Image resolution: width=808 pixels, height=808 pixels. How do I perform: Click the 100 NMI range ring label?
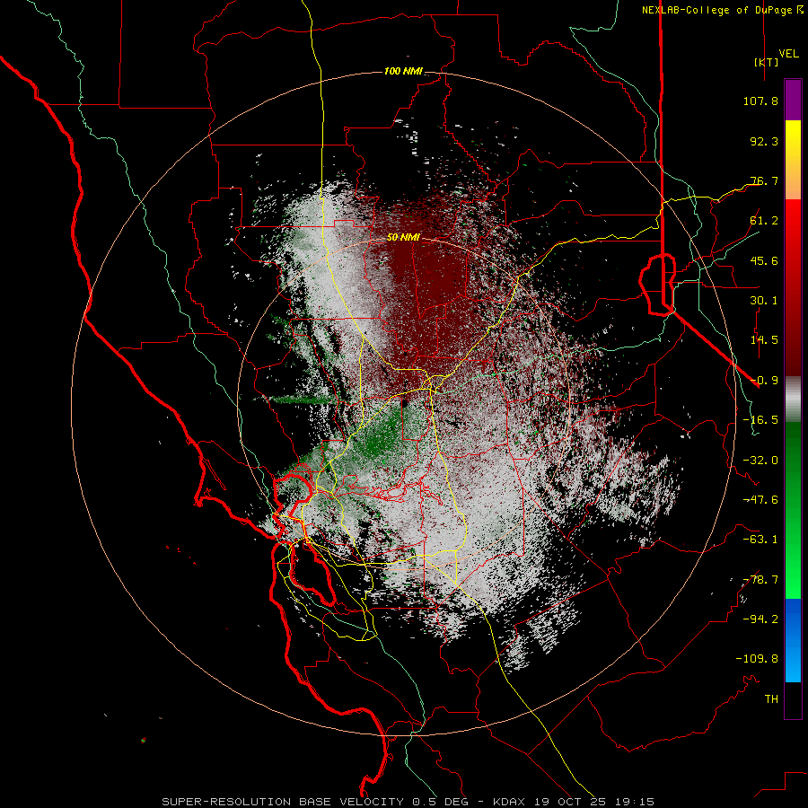click(403, 71)
